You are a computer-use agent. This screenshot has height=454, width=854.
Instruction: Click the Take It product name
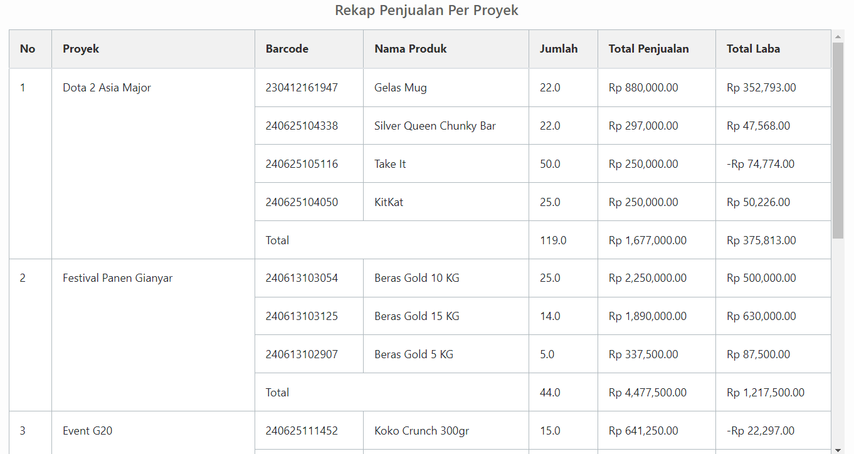click(390, 164)
